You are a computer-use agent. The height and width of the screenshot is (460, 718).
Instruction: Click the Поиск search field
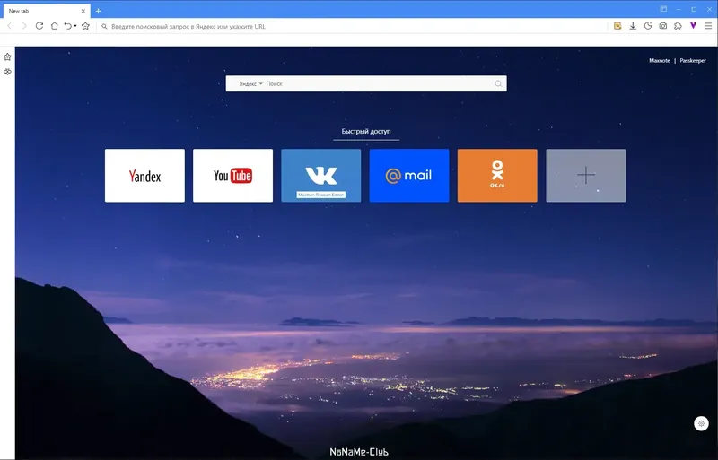click(x=378, y=83)
